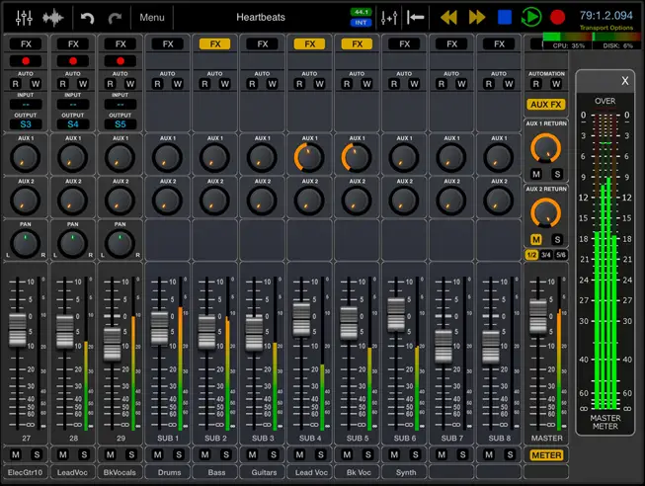Open FX for SUB 1 Drums
645x486 pixels.
(x=168, y=44)
